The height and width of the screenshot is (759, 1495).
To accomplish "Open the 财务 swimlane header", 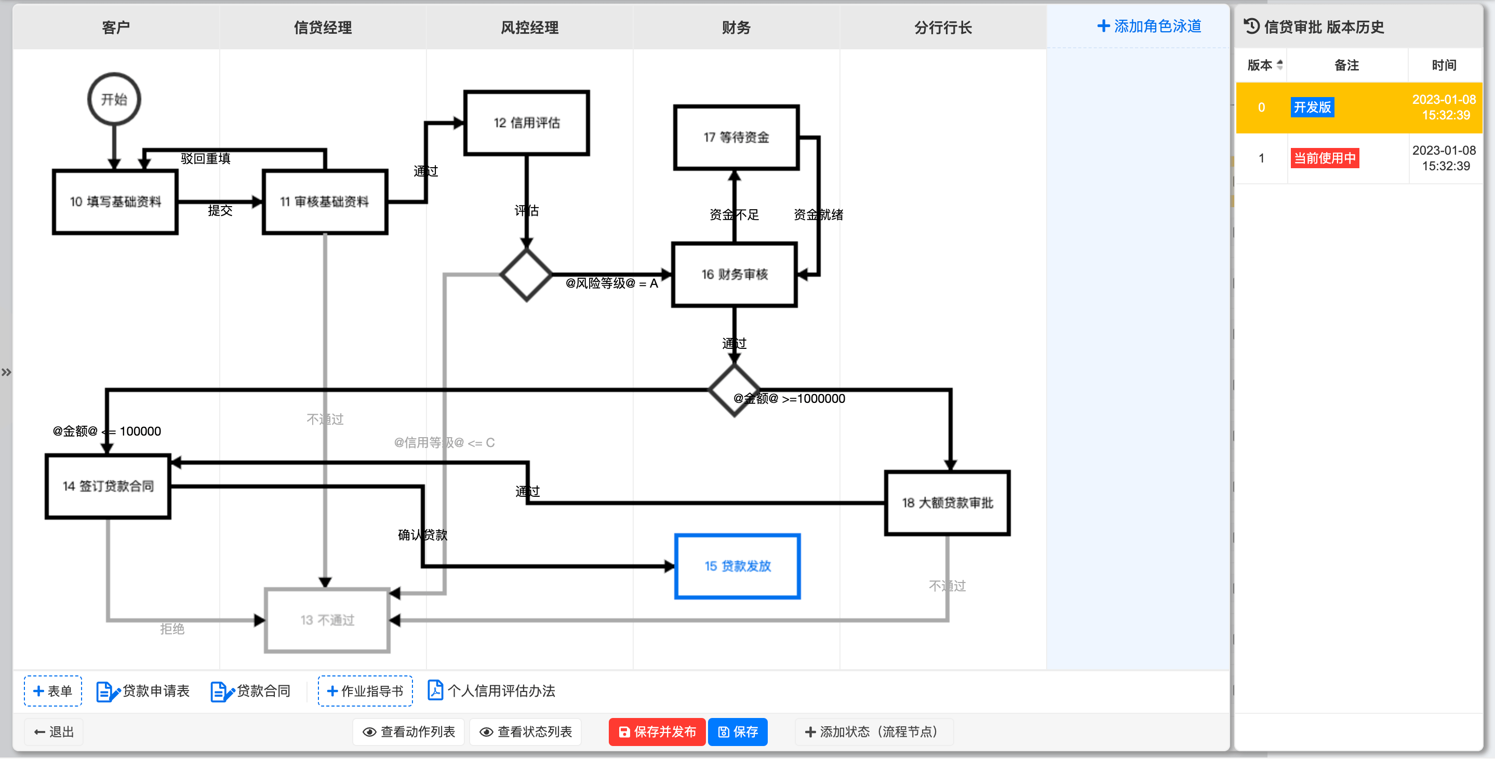I will tap(736, 27).
